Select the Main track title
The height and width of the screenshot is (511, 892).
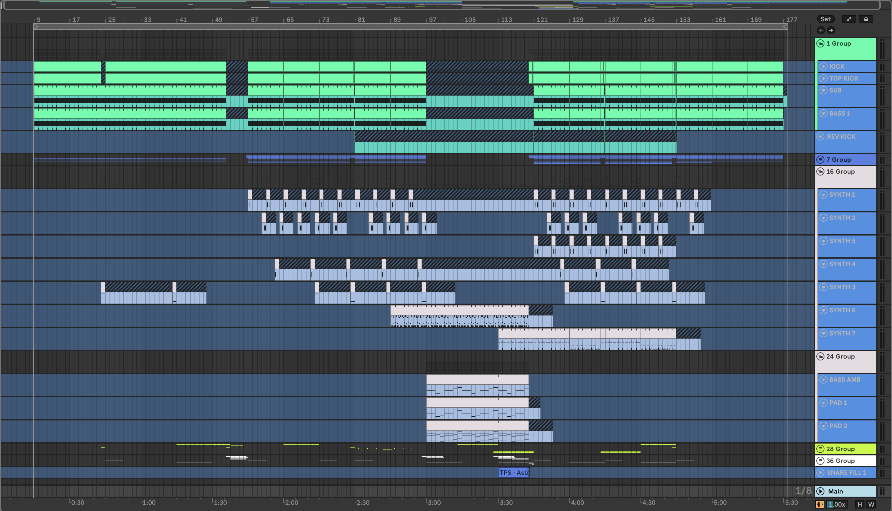pyautogui.click(x=835, y=491)
